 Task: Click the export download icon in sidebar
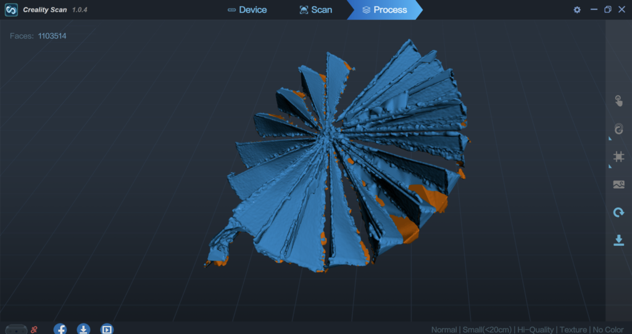point(618,240)
